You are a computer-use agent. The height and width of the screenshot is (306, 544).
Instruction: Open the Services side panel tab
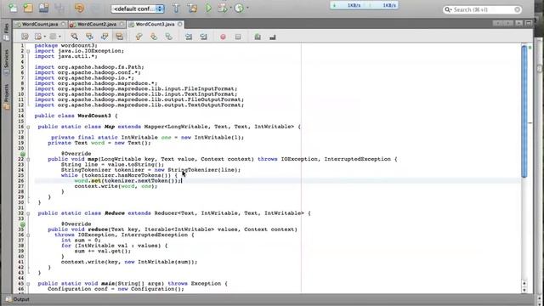[6, 62]
